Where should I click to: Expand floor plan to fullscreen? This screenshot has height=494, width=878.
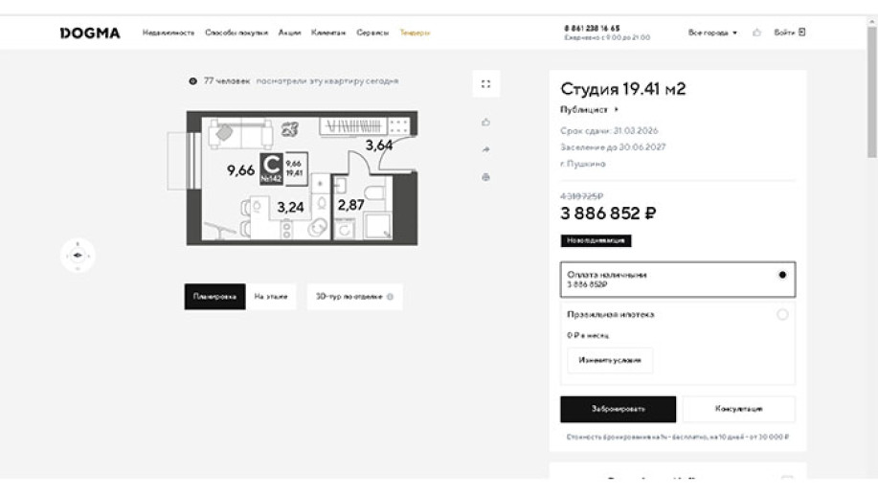point(485,84)
